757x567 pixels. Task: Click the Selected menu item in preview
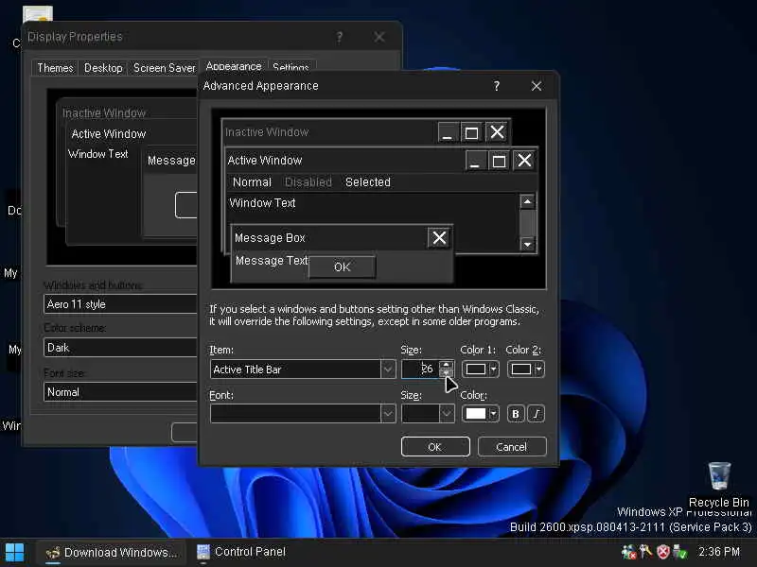(x=368, y=182)
